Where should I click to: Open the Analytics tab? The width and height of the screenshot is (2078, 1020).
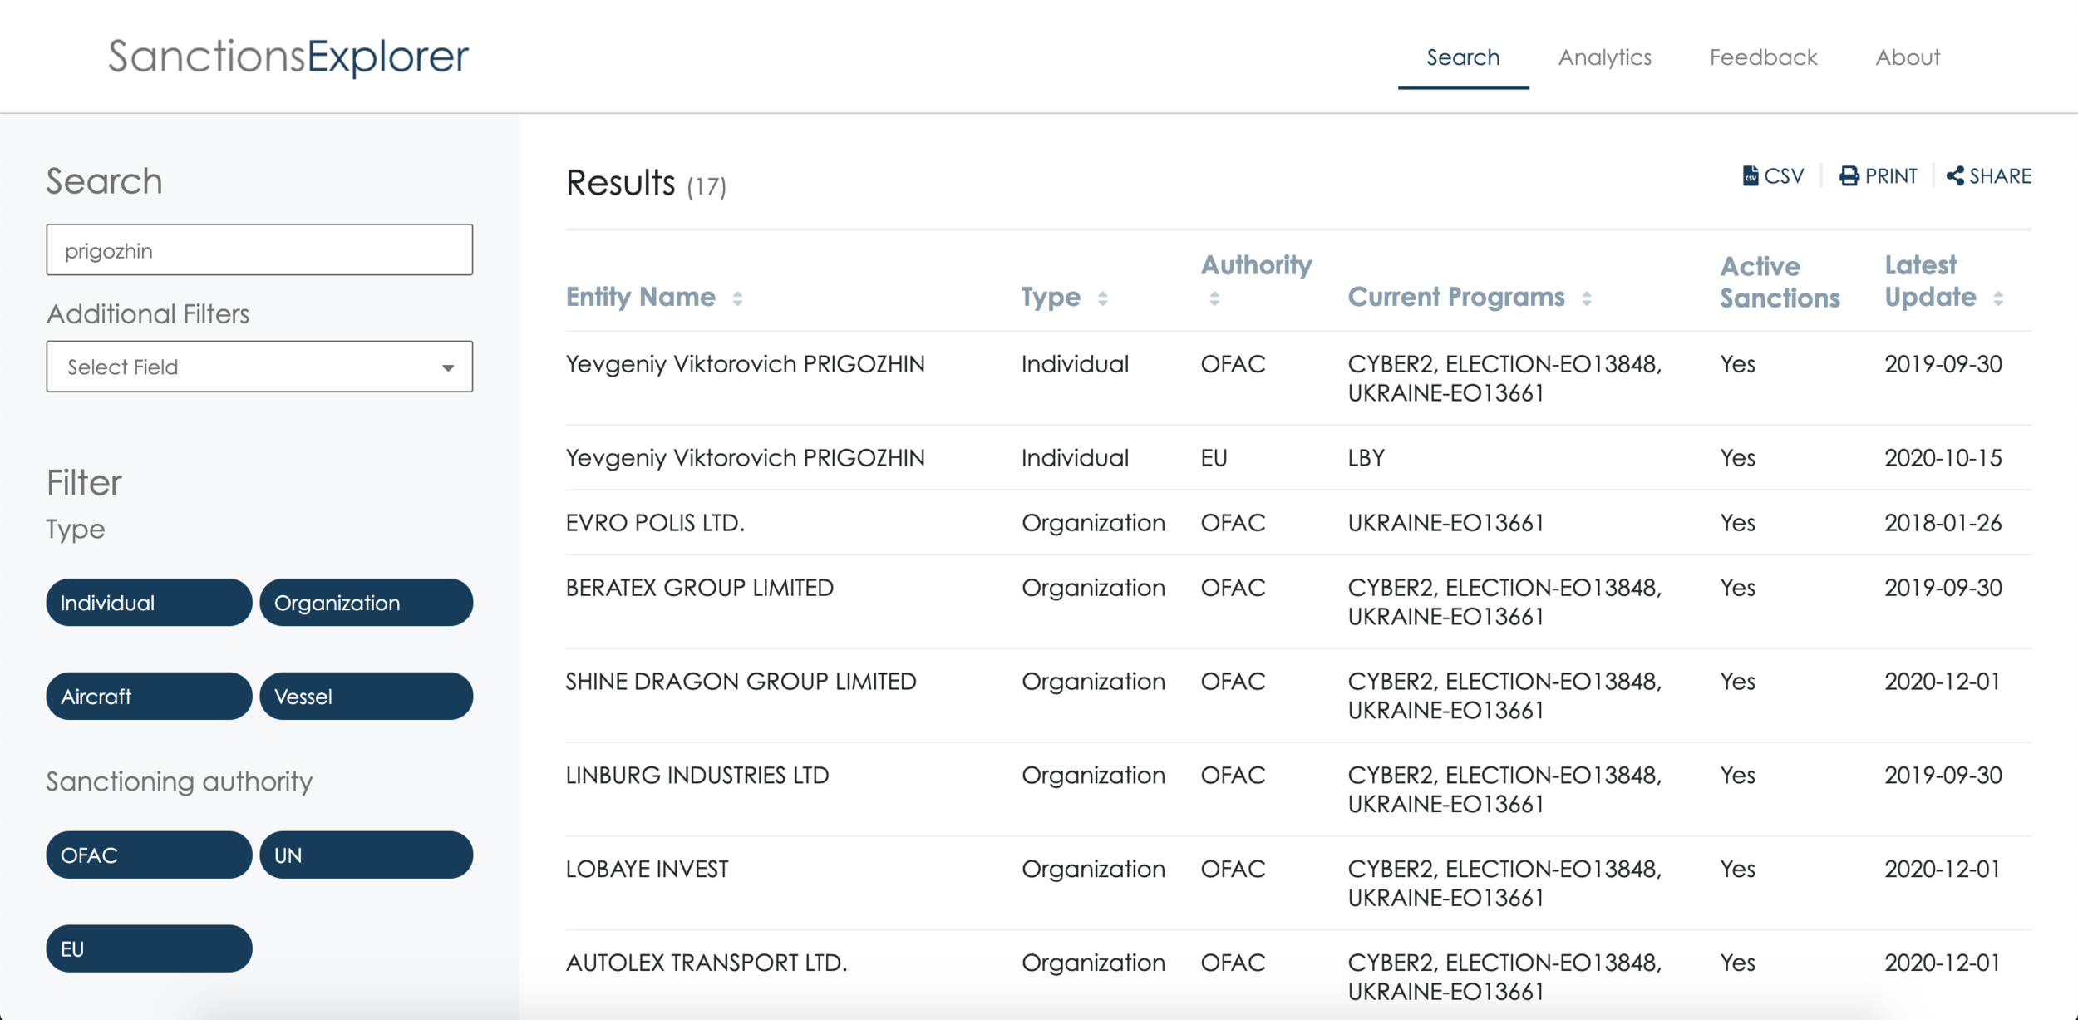(1604, 57)
